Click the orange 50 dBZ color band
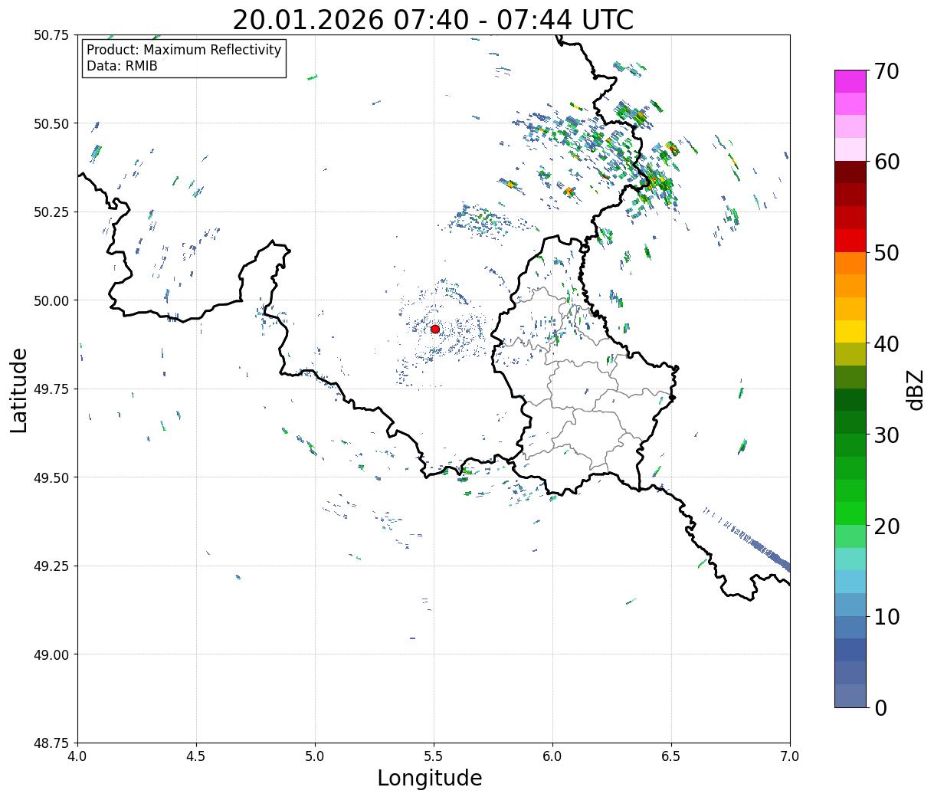Image resolution: width=934 pixels, height=797 pixels. point(850,263)
